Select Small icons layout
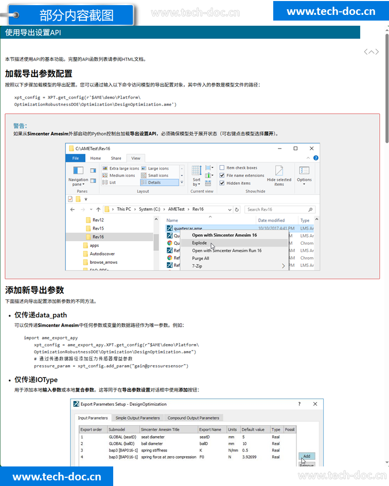The width and height of the screenshot is (389, 486). [155, 175]
